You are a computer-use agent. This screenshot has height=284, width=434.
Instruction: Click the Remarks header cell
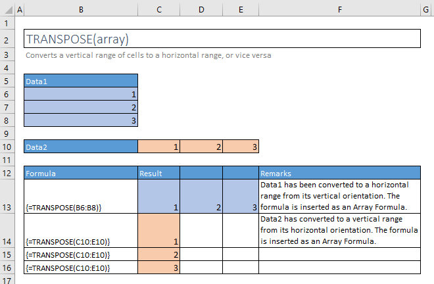click(339, 173)
